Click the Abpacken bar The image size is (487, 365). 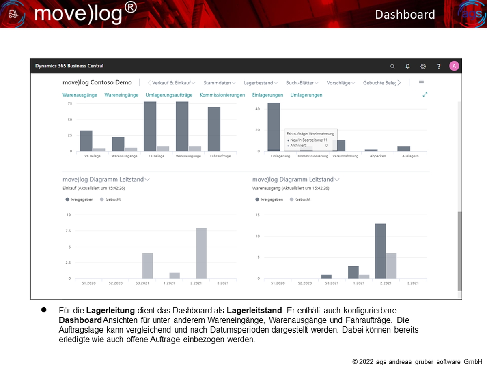pyautogui.click(x=371, y=150)
